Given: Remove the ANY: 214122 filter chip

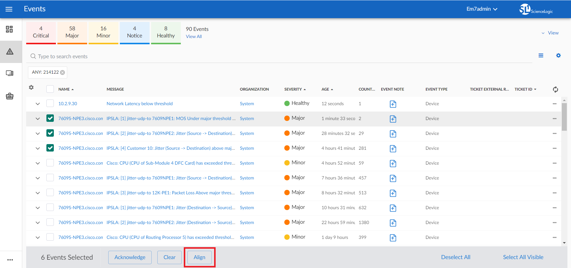Looking at the screenshot, I should (62, 72).
